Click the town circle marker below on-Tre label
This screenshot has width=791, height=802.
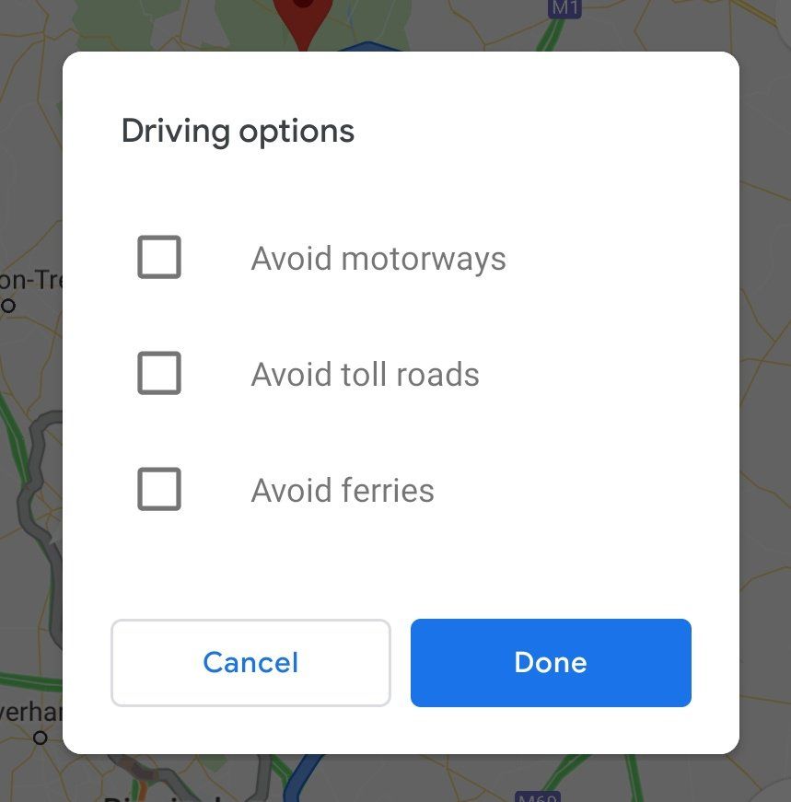point(7,306)
